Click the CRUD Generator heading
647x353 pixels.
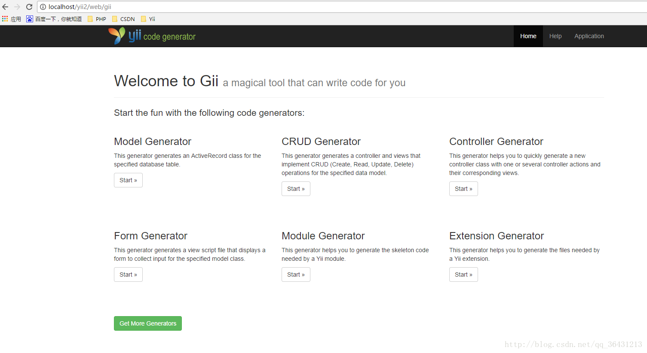[x=321, y=142]
